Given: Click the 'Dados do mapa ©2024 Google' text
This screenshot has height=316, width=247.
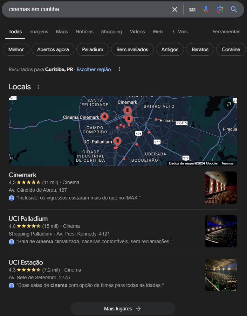Looking at the screenshot, I should point(193,163).
